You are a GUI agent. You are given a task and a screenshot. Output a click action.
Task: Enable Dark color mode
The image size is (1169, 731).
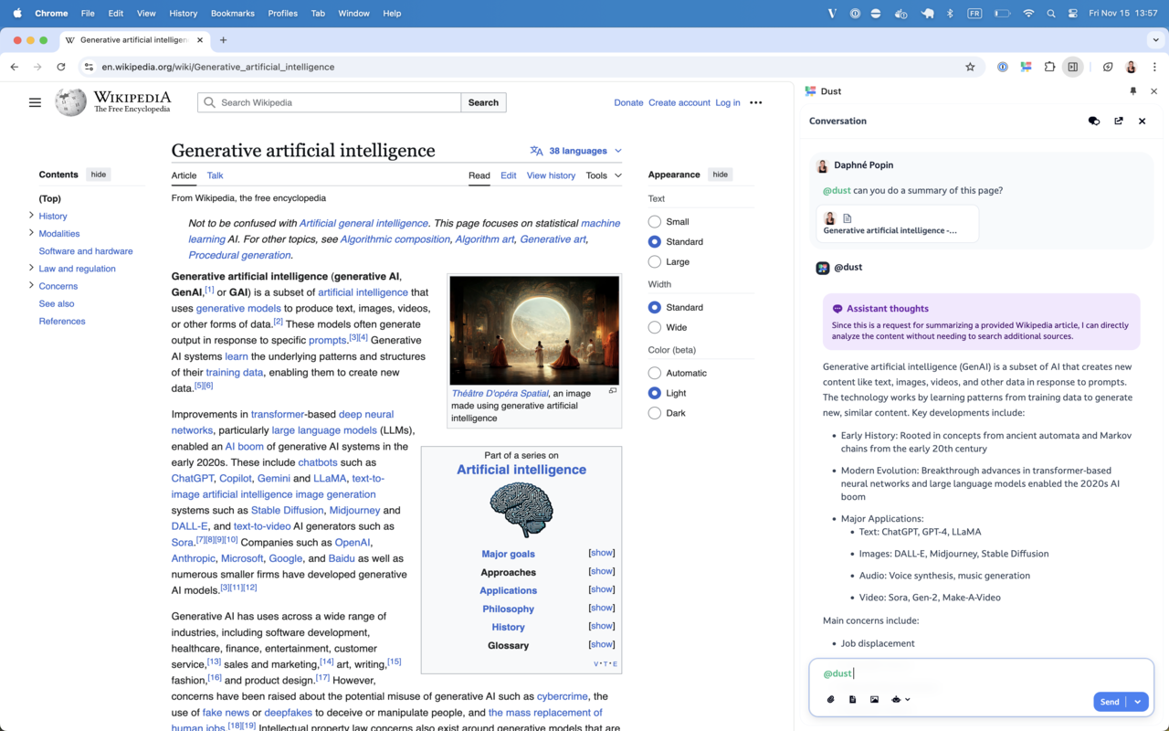[x=654, y=413]
